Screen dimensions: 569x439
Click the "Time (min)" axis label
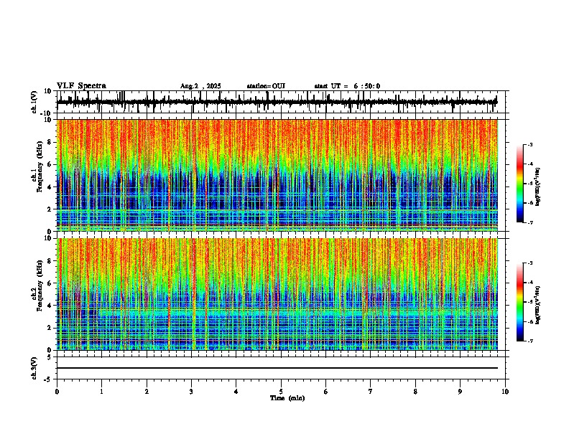(287, 398)
